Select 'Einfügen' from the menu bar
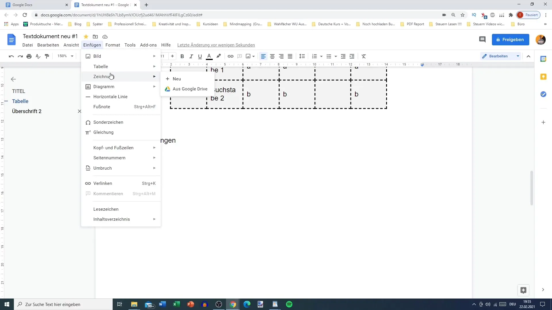 click(93, 45)
